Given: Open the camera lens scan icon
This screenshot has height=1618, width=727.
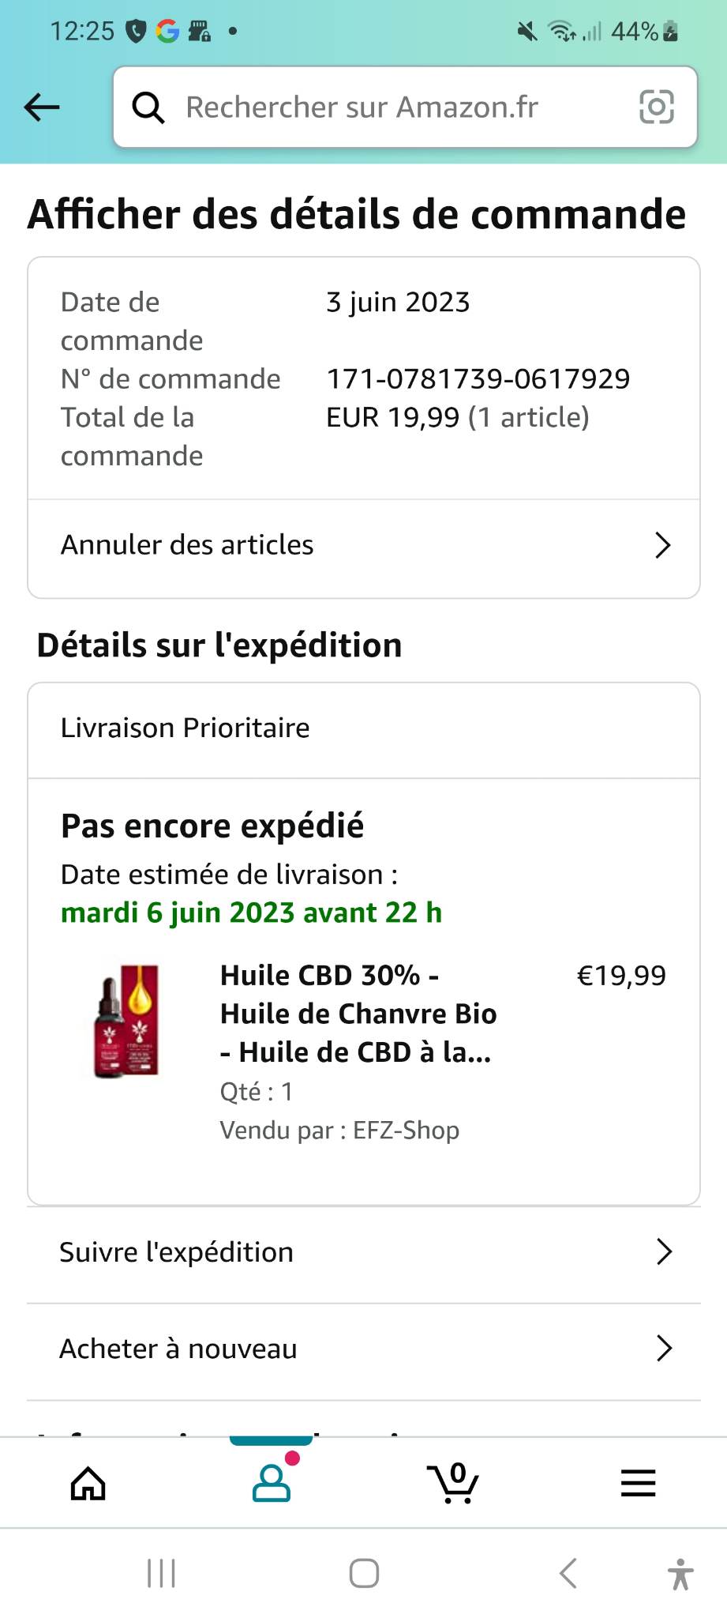Looking at the screenshot, I should click(656, 107).
